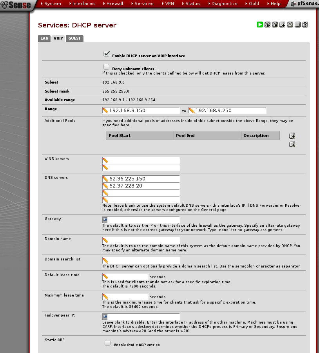This screenshot has width=319, height=353.
Task: Click the plus icon in the header toolbar
Action: click(282, 25)
